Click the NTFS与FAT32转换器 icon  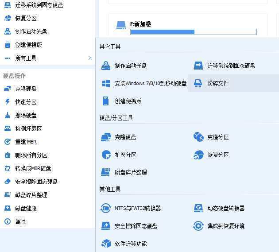click(x=106, y=208)
